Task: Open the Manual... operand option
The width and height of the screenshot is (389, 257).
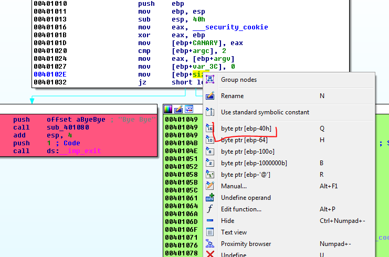Action: click(234, 186)
